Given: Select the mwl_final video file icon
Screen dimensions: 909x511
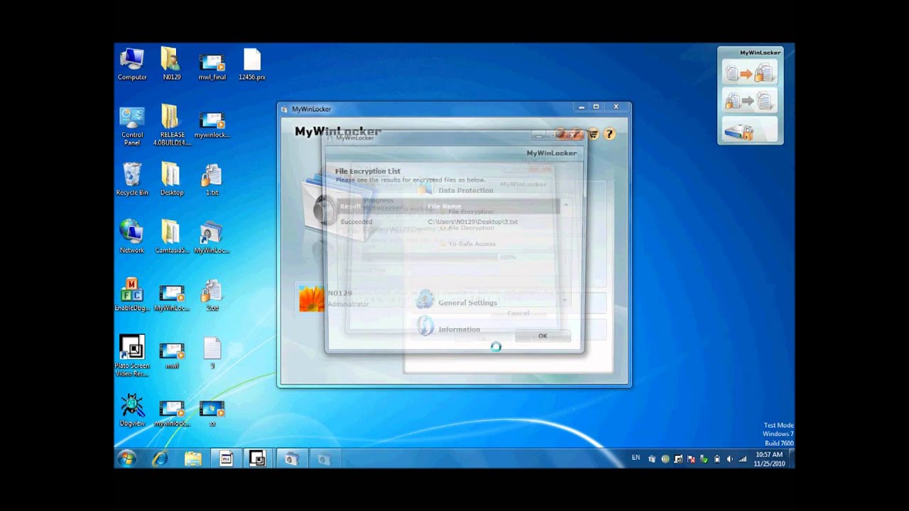Looking at the screenshot, I should [x=212, y=65].
